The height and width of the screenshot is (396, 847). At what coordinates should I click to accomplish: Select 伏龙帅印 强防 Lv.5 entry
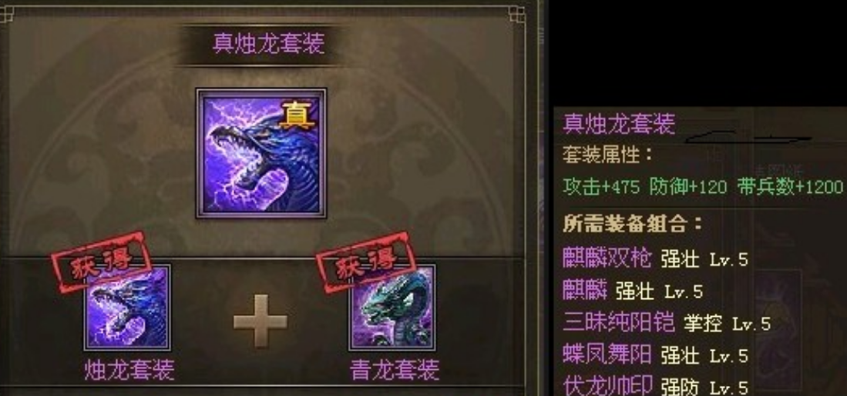655,386
